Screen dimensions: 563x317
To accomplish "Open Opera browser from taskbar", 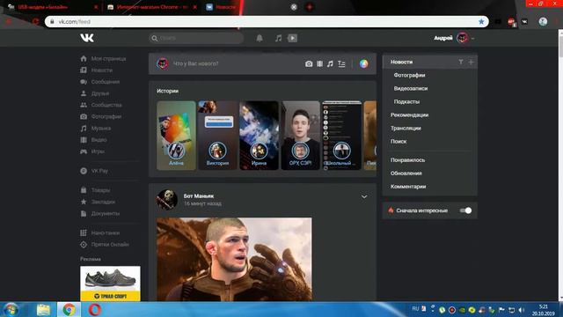I will point(94,309).
